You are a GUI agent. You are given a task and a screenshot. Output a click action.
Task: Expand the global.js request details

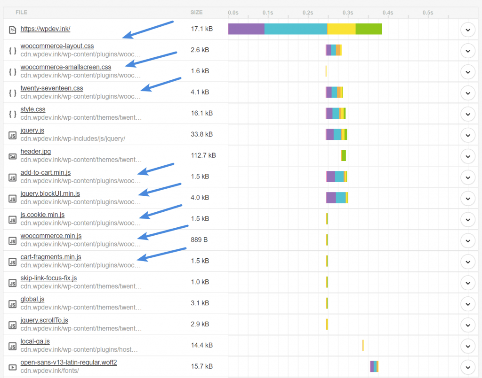coord(467,304)
